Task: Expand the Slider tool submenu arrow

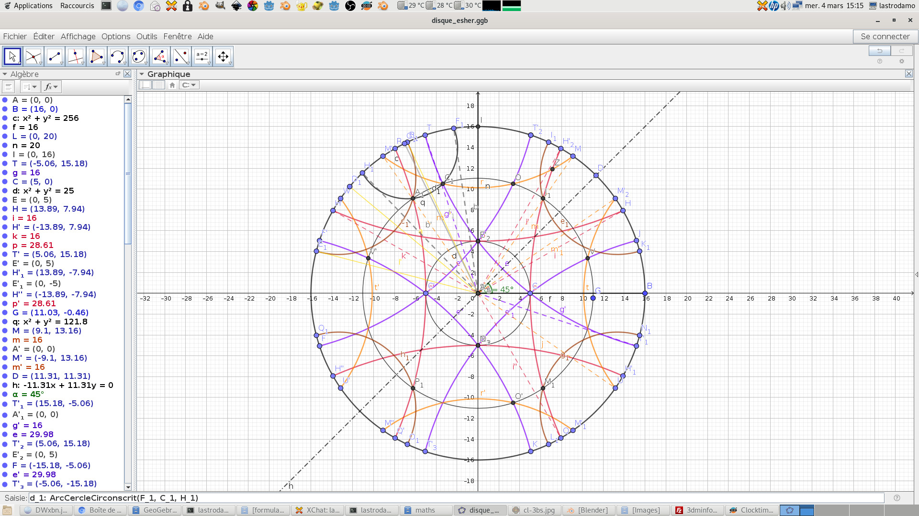Action: [209, 64]
